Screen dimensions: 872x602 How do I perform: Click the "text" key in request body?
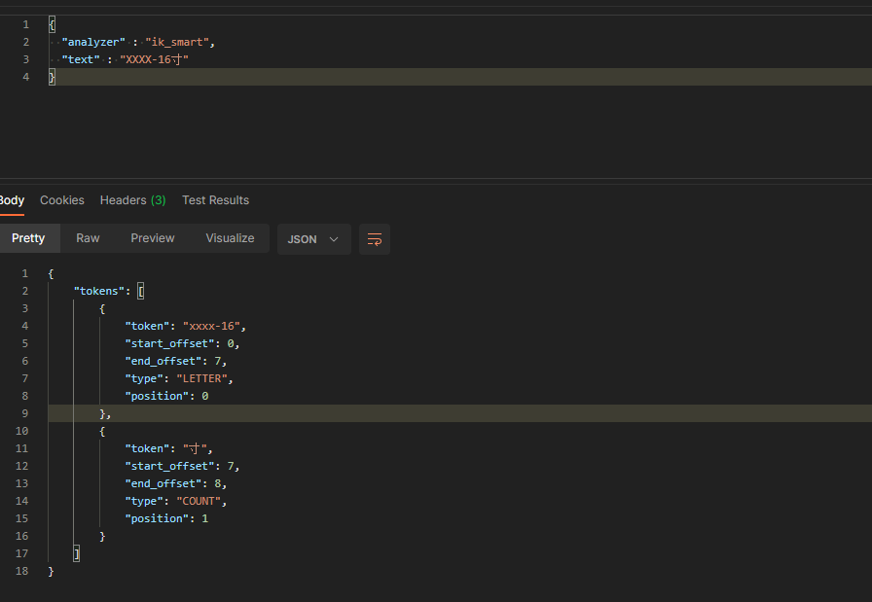(81, 59)
